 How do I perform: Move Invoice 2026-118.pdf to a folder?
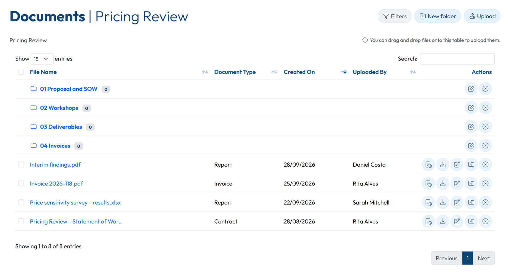[x=471, y=183]
